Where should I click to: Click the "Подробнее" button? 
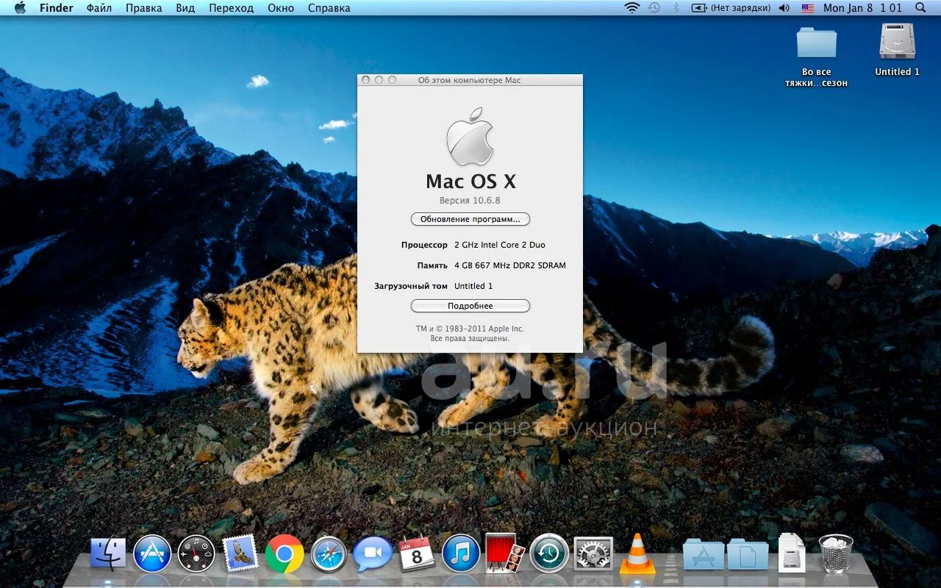tap(470, 306)
